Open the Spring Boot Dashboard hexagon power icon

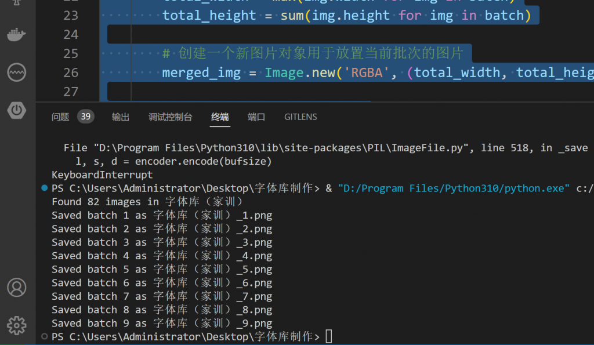(x=16, y=110)
